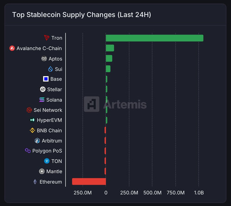Click the Ethereum diamond logo
The width and height of the screenshot is (231, 206).
click(x=35, y=182)
